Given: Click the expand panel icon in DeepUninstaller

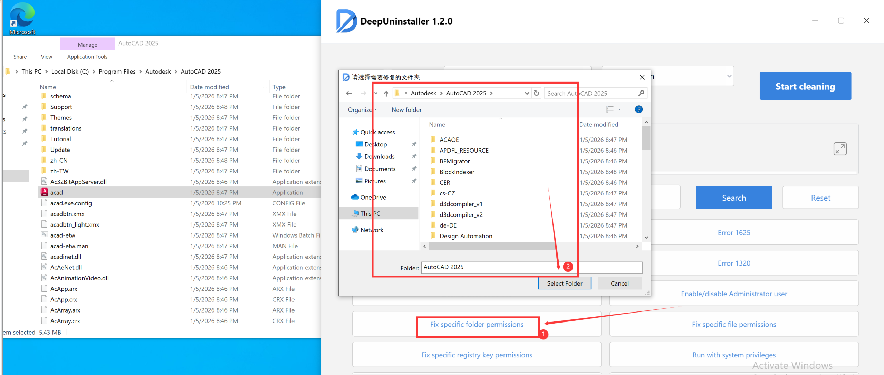Looking at the screenshot, I should (840, 149).
